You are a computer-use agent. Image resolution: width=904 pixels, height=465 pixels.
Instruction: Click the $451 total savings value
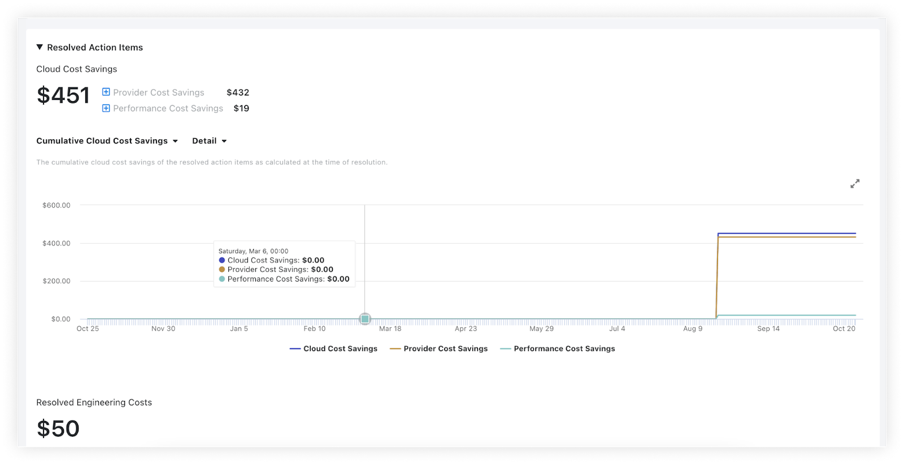[63, 95]
